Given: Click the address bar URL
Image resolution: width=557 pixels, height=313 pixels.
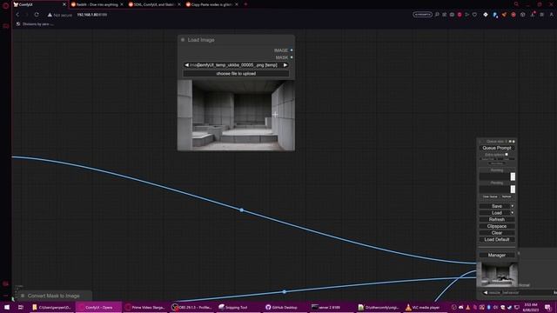Looking at the screenshot, I should [x=92, y=15].
